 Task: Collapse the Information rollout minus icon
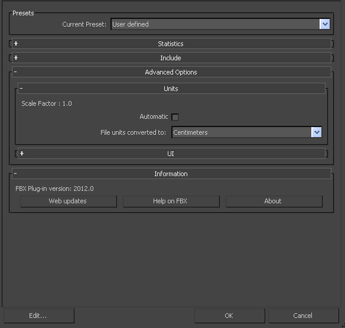click(x=15, y=174)
